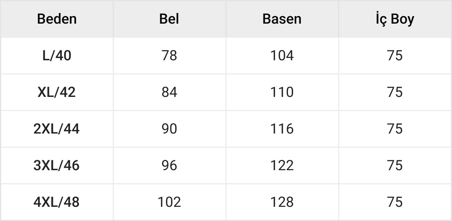Viewport: 452px width, 221px height.
Task: Select the Bel value 96
Action: coord(169,165)
